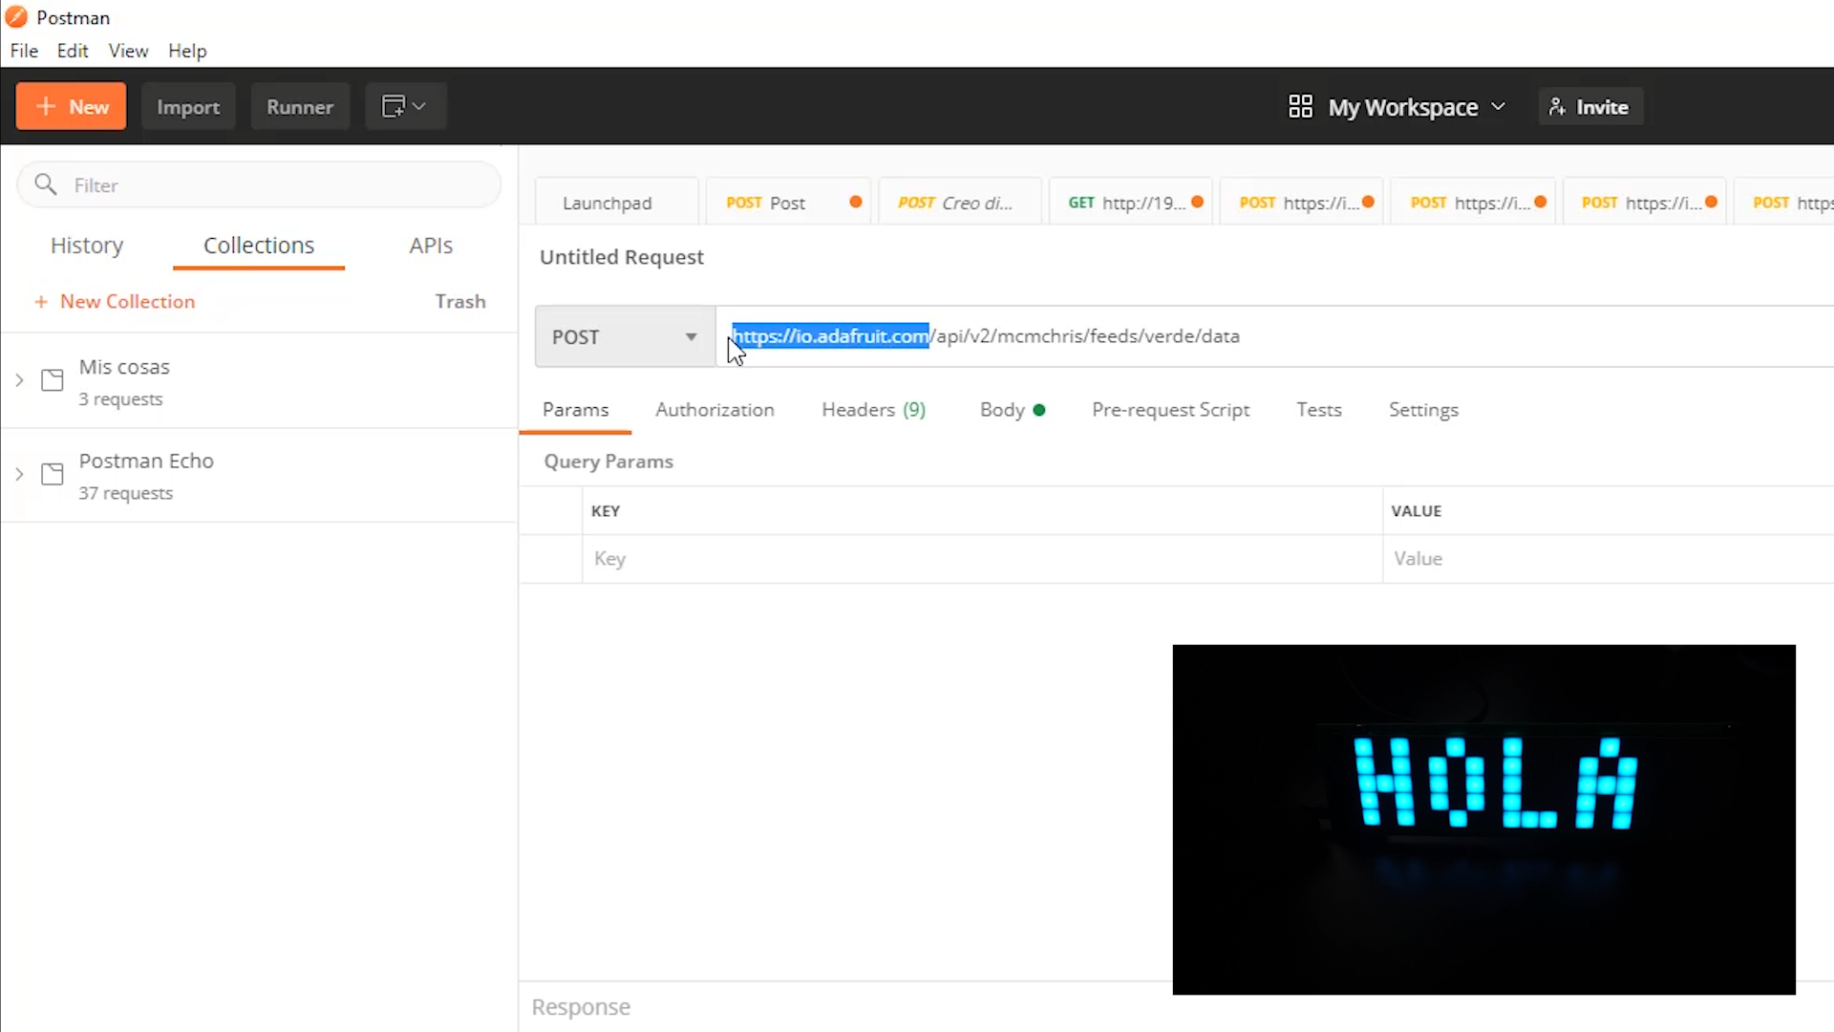Expand the Postman Echo collection
This screenshot has height=1032, width=1834.
coord(19,474)
